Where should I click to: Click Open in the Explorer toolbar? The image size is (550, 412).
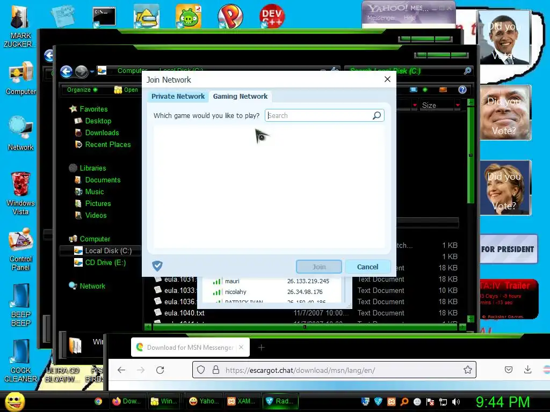(126, 90)
